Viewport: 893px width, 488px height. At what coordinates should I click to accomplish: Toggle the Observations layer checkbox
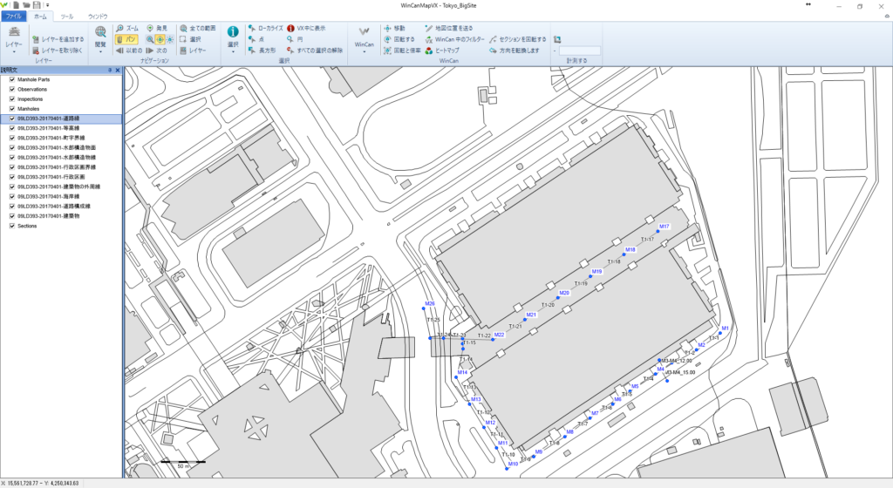coord(11,89)
